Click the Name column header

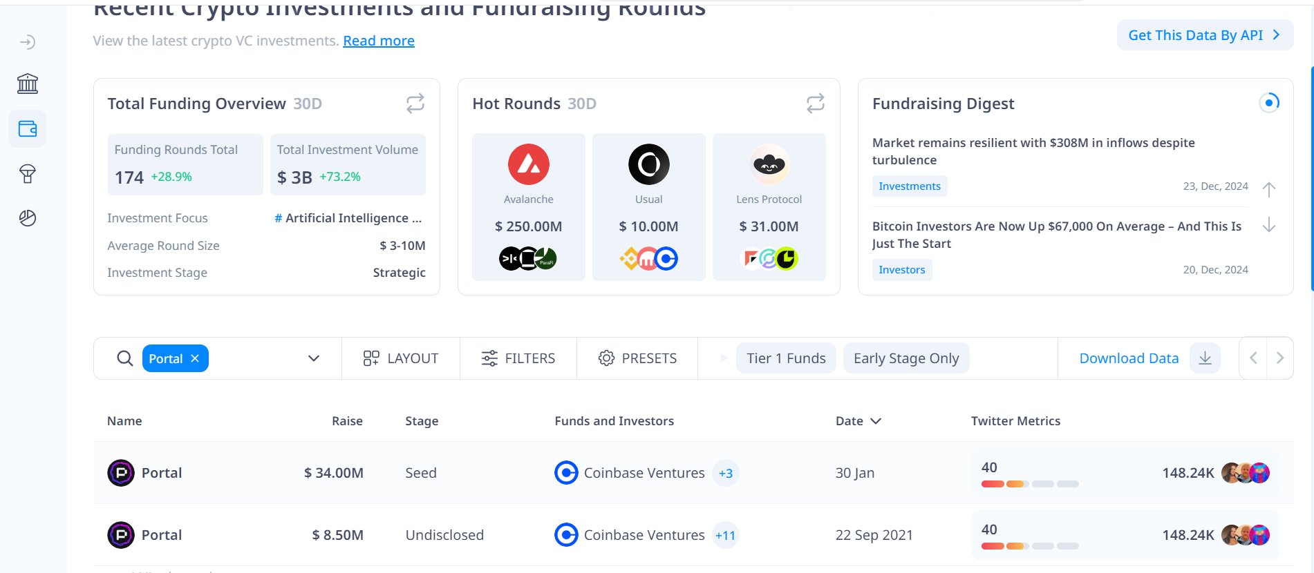tap(124, 421)
